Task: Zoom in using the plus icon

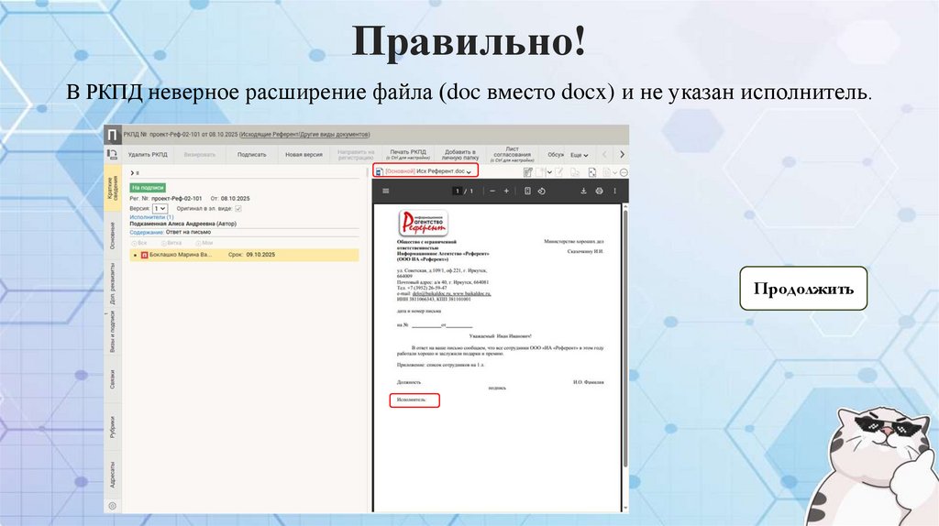Action: (506, 191)
